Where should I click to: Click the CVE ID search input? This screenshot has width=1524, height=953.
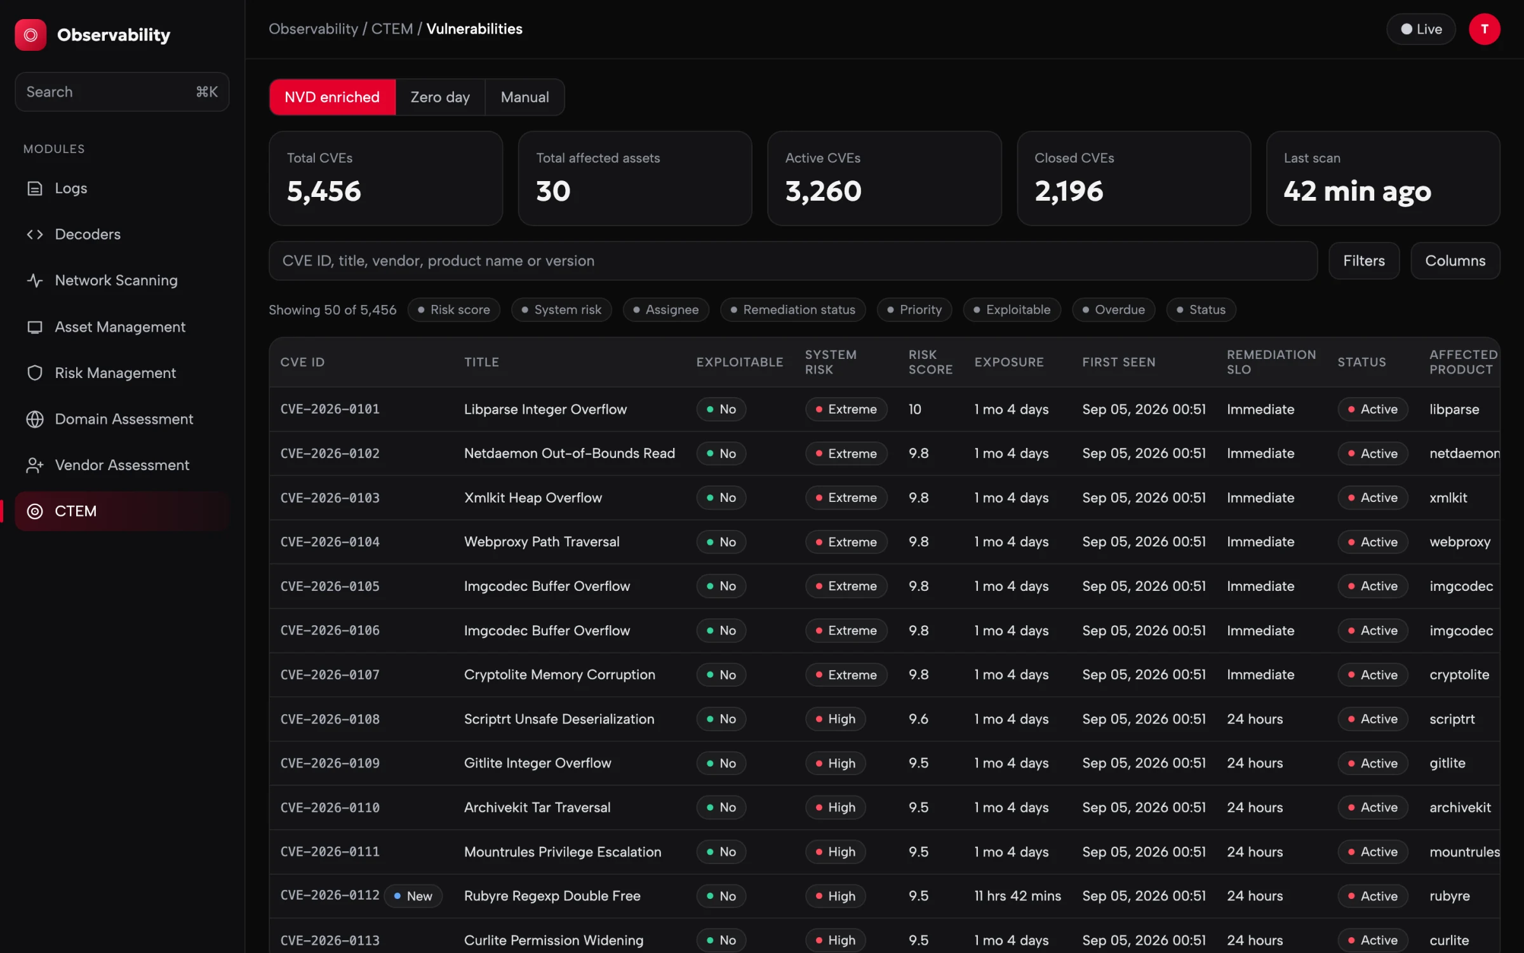[793, 261]
